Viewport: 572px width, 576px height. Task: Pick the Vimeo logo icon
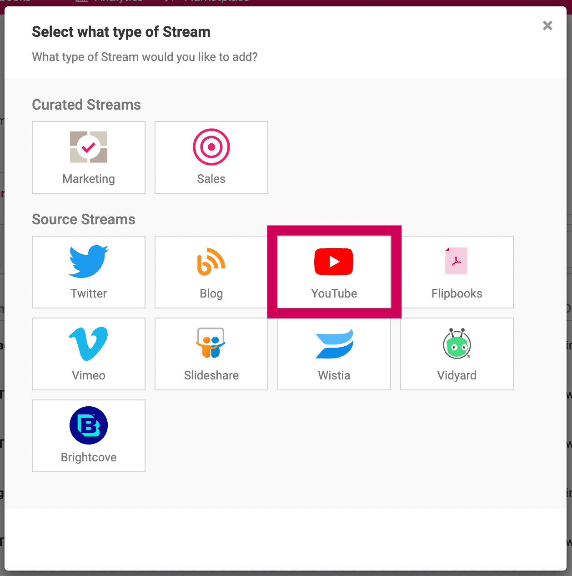[x=89, y=344]
